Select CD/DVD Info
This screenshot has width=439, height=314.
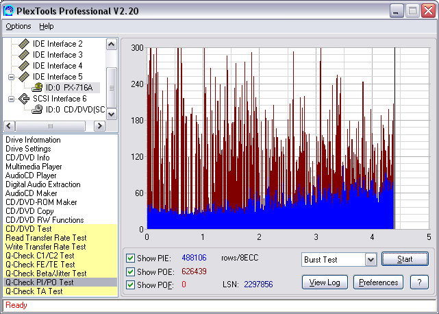(x=27, y=158)
